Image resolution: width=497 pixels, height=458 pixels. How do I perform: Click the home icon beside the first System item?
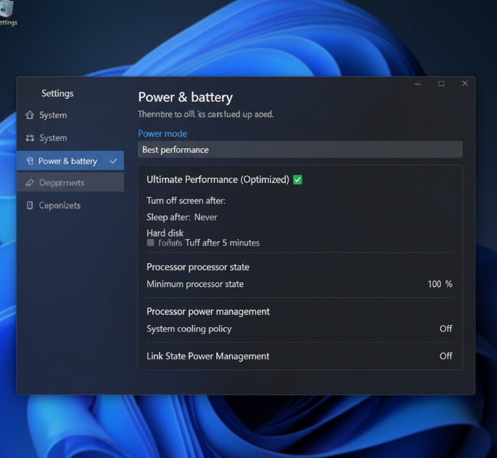pyautogui.click(x=29, y=115)
